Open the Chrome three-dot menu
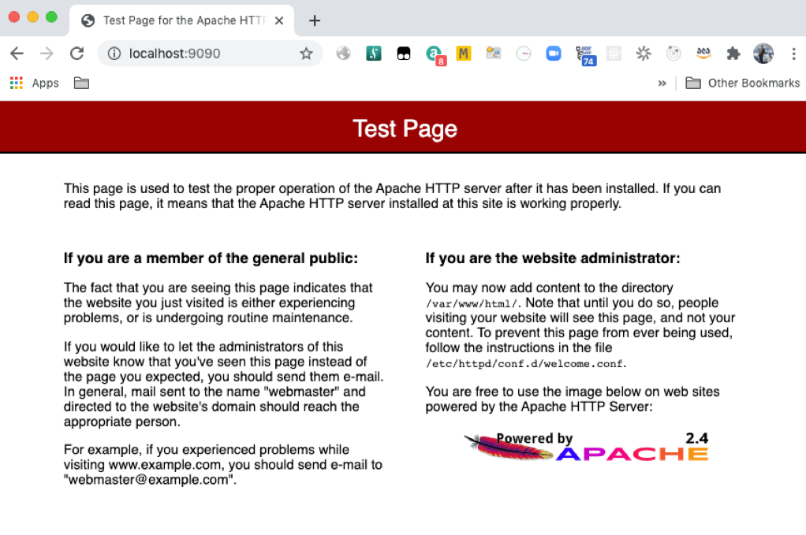The image size is (806, 535). 793,54
